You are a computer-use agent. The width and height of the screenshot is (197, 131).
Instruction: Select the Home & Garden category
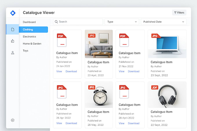click(32, 44)
